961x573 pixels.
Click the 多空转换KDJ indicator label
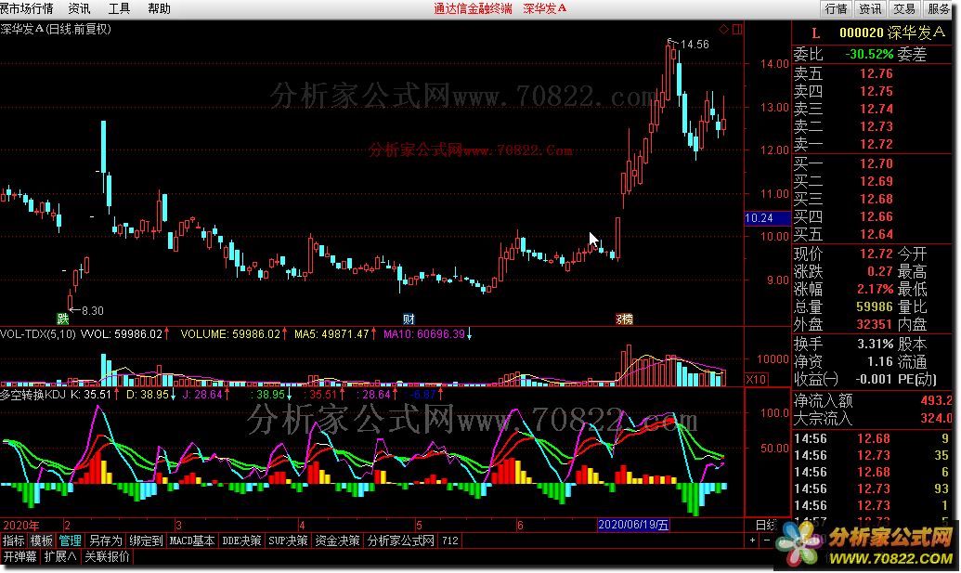[x=34, y=394]
